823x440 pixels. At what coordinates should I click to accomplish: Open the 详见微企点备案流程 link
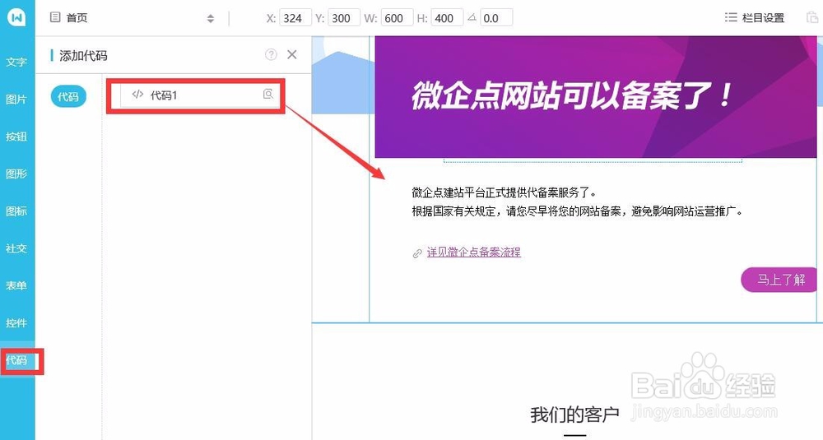point(473,252)
